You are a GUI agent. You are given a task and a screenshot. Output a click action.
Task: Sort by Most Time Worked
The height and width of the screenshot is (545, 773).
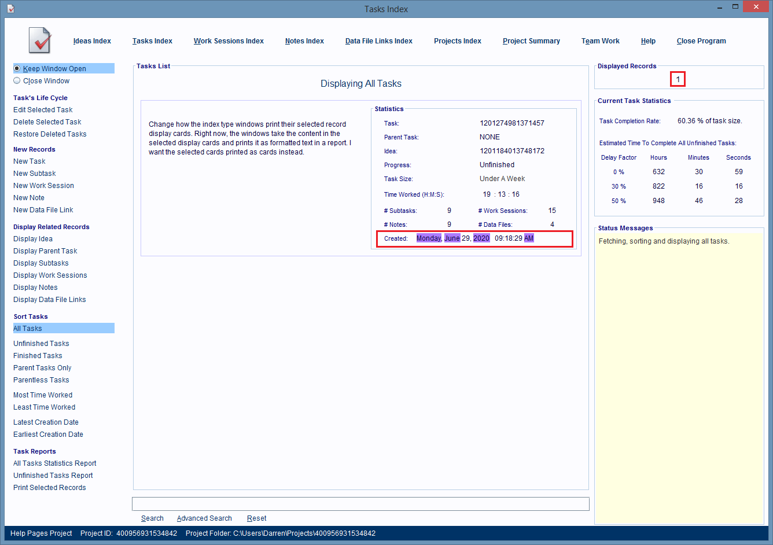point(43,395)
